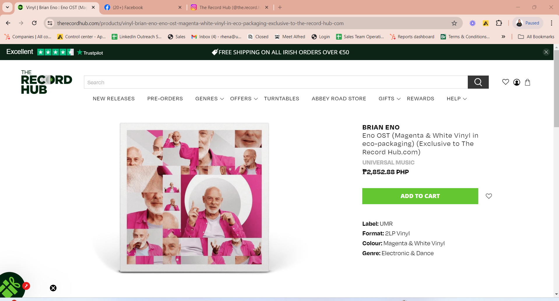View site information icon in address bar
The height and width of the screenshot is (301, 559).
50,23
